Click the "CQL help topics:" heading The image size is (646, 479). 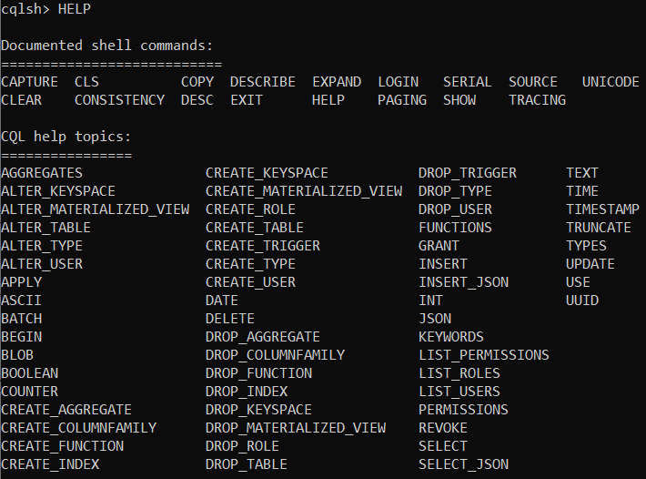pos(66,137)
